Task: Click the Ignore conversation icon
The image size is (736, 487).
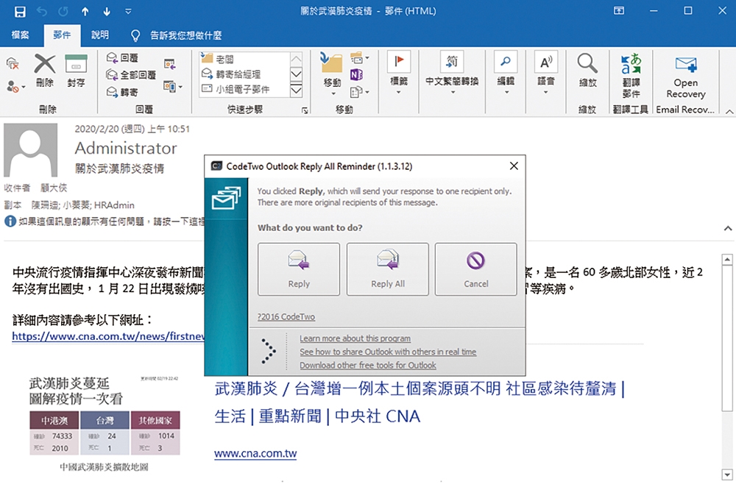Action: coord(13,64)
